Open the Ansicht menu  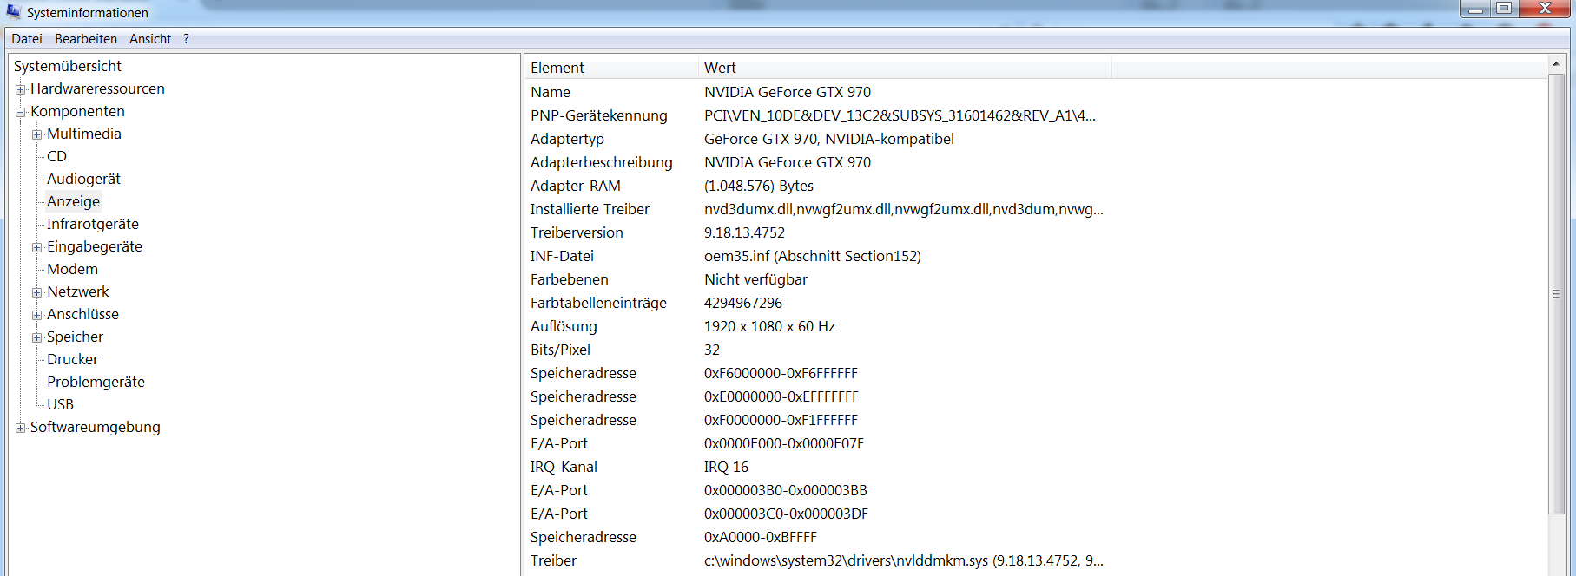click(x=150, y=39)
